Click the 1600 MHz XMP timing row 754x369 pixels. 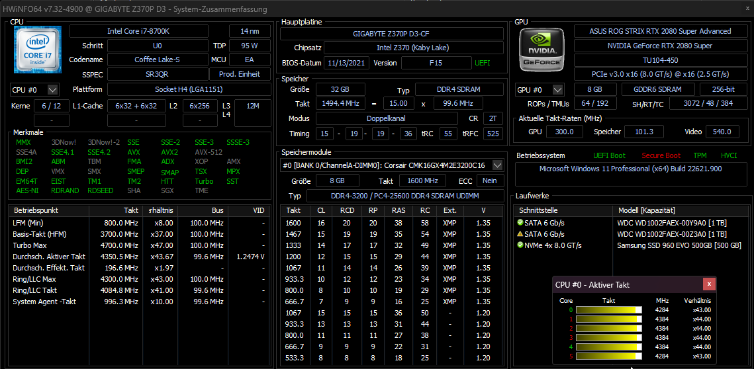coord(392,223)
